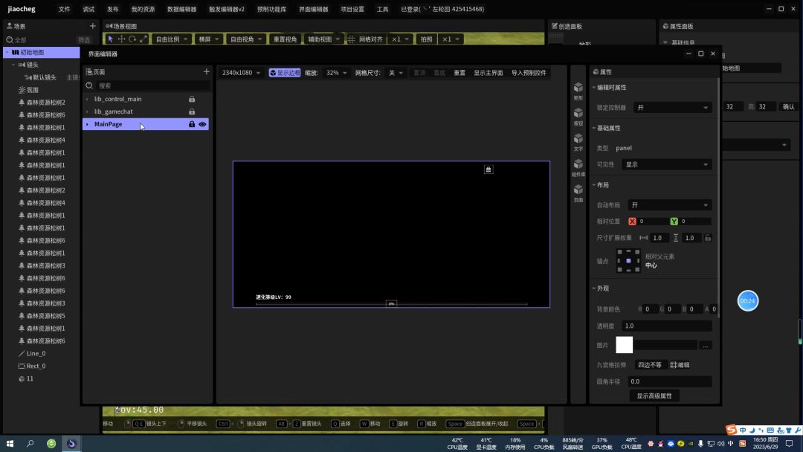
Task: Open the 可见性 visibility dropdown
Action: pyautogui.click(x=667, y=164)
